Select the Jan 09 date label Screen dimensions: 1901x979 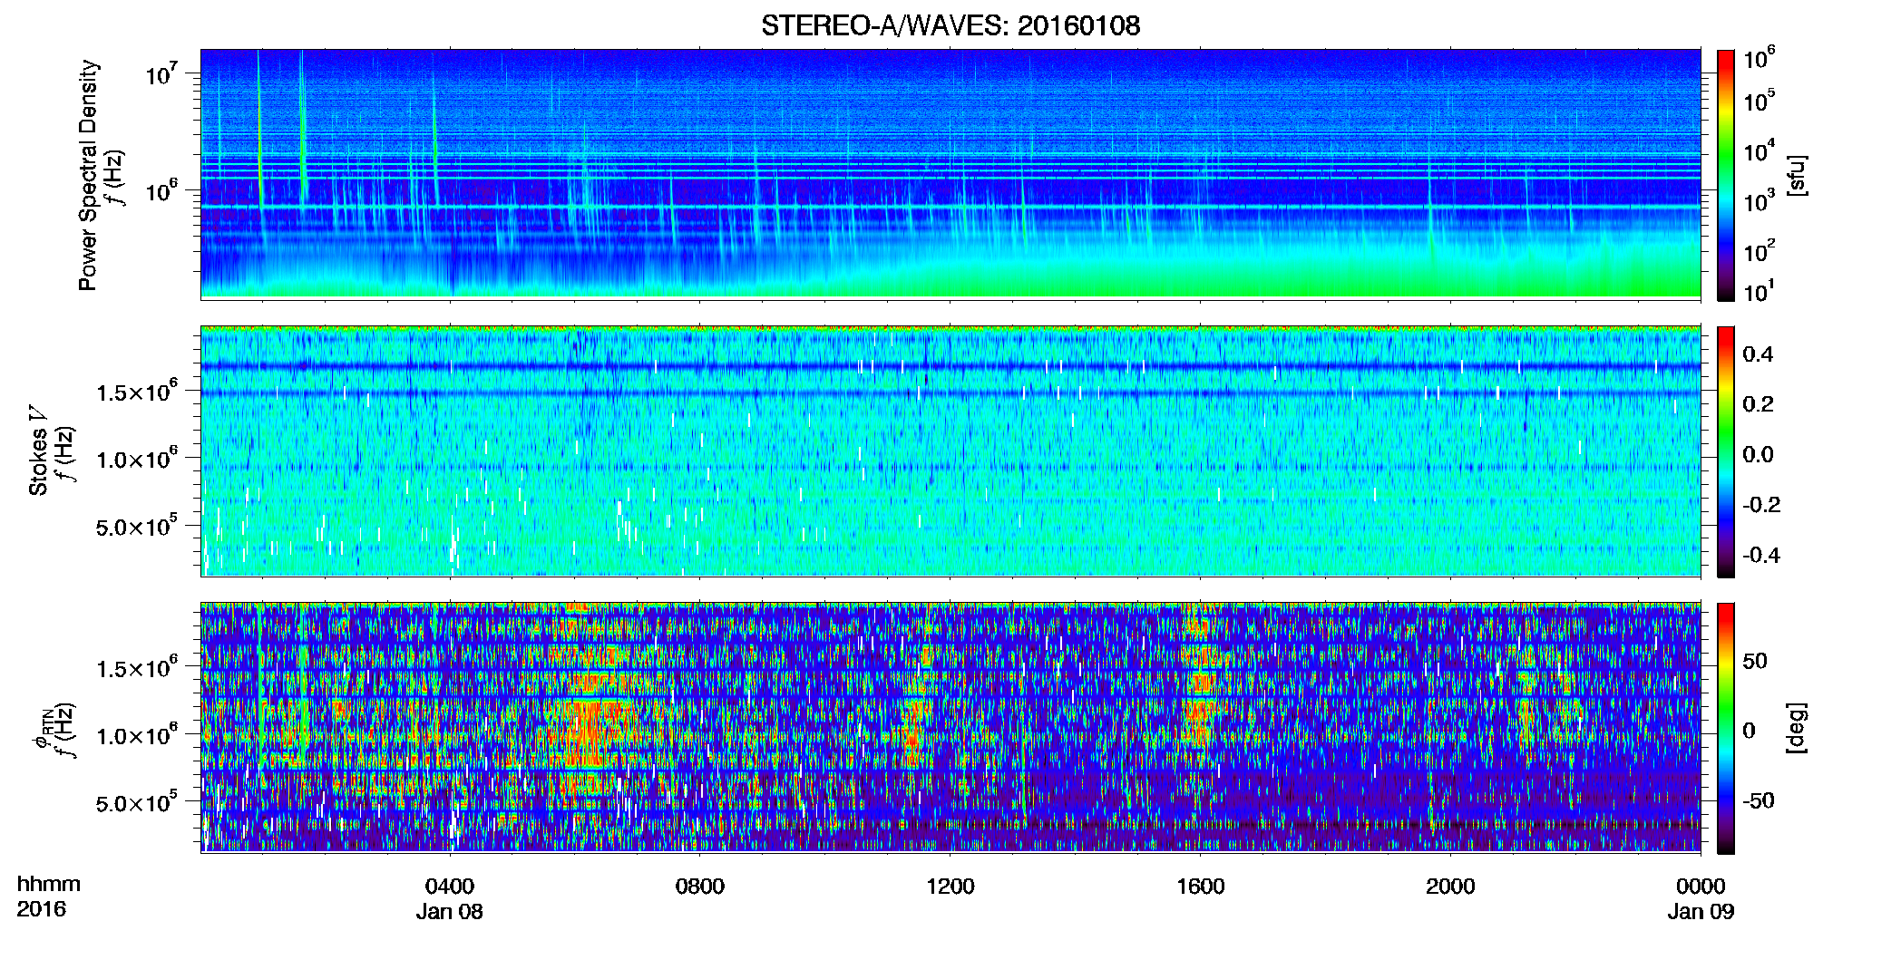click(x=1701, y=911)
